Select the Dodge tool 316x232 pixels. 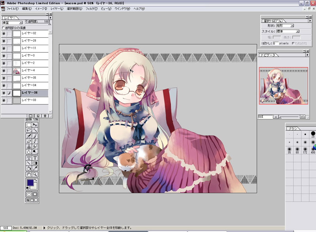pos(35,152)
